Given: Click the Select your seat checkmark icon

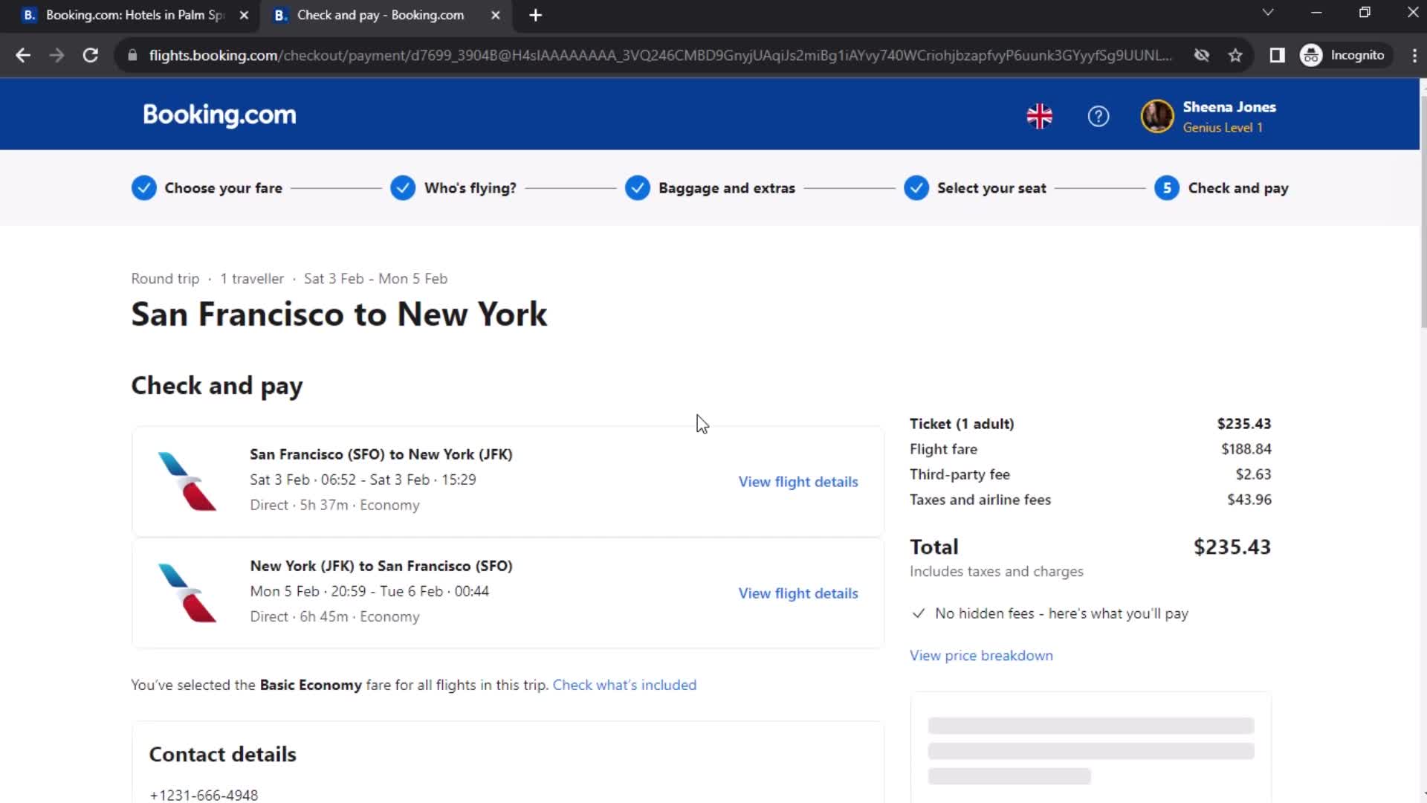Looking at the screenshot, I should point(916,188).
